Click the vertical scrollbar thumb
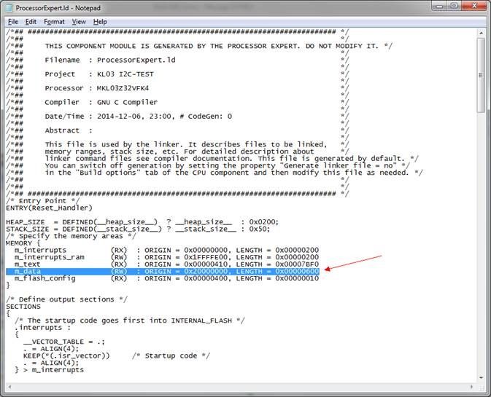 [482, 75]
